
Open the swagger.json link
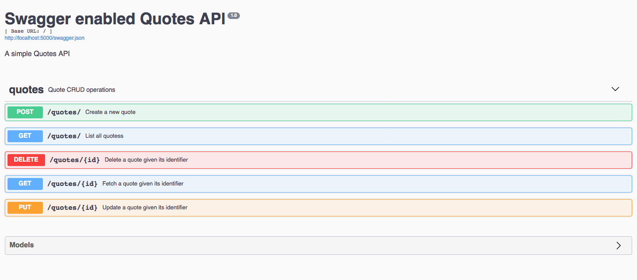click(x=45, y=38)
